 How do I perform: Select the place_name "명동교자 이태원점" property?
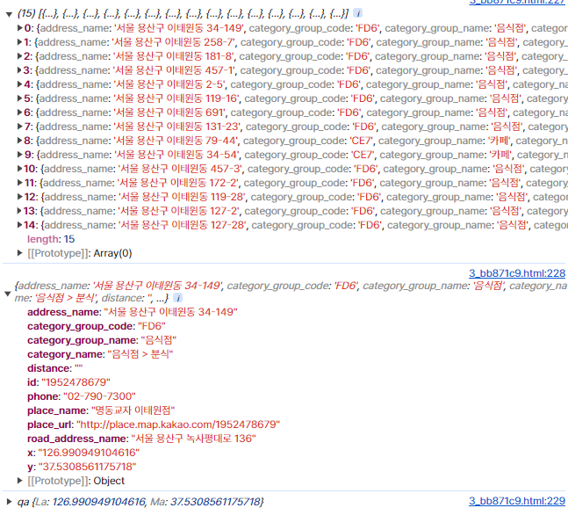101,410
